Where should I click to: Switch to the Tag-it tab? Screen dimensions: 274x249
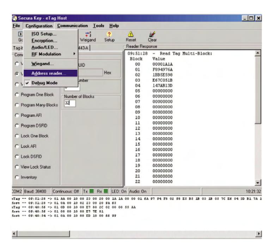point(18,48)
